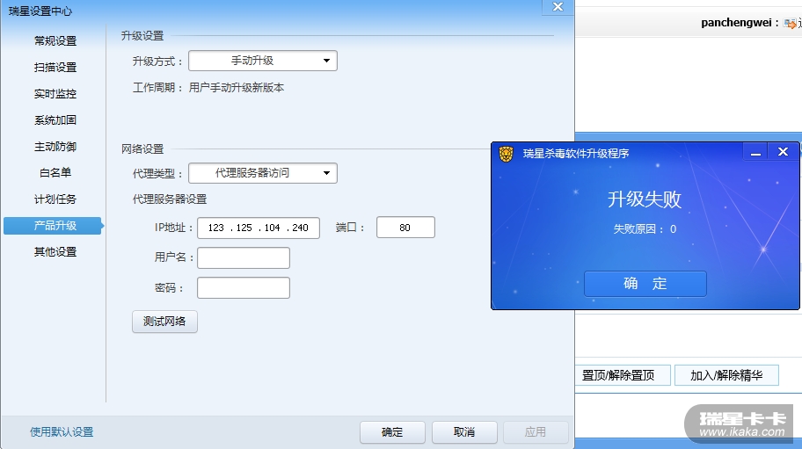Switch to 实时监控 settings
Image resolution: width=802 pixels, height=449 pixels.
pyautogui.click(x=55, y=94)
